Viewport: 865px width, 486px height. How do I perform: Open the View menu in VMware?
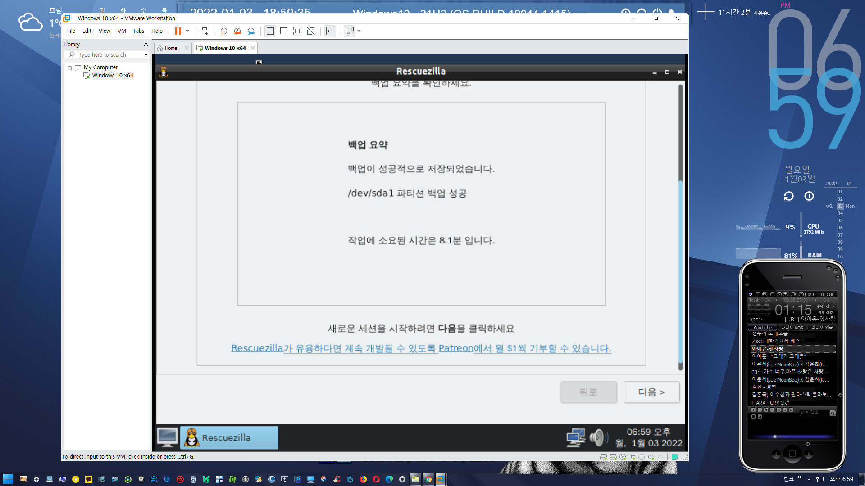click(105, 31)
